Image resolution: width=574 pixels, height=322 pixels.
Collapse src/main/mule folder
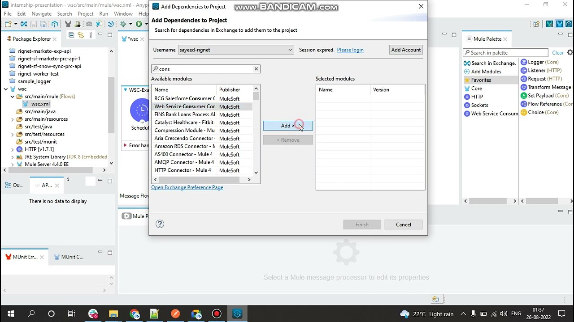13,97
